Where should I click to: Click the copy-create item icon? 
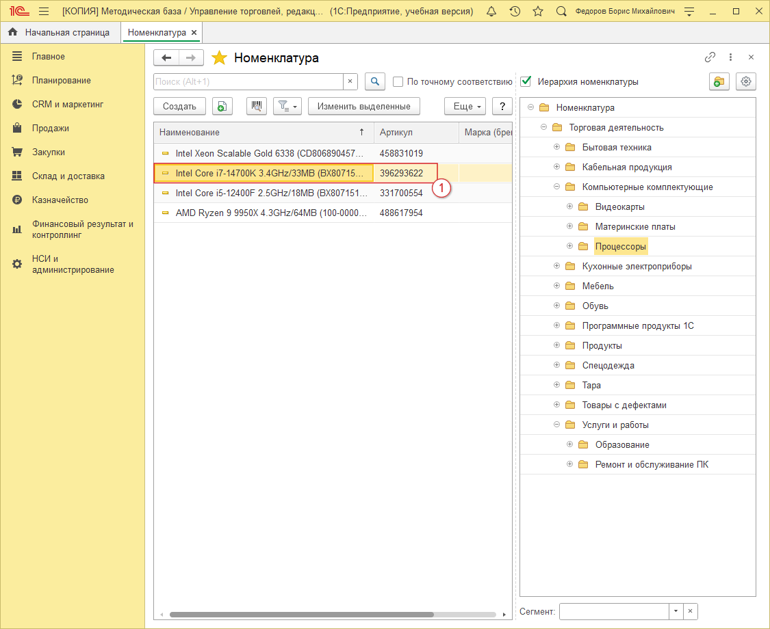(222, 106)
